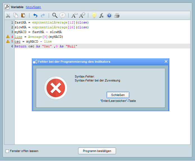This screenshot has width=195, height=161.
Task: Click code line 2 slowMA assignment
Action: (x=52, y=27)
